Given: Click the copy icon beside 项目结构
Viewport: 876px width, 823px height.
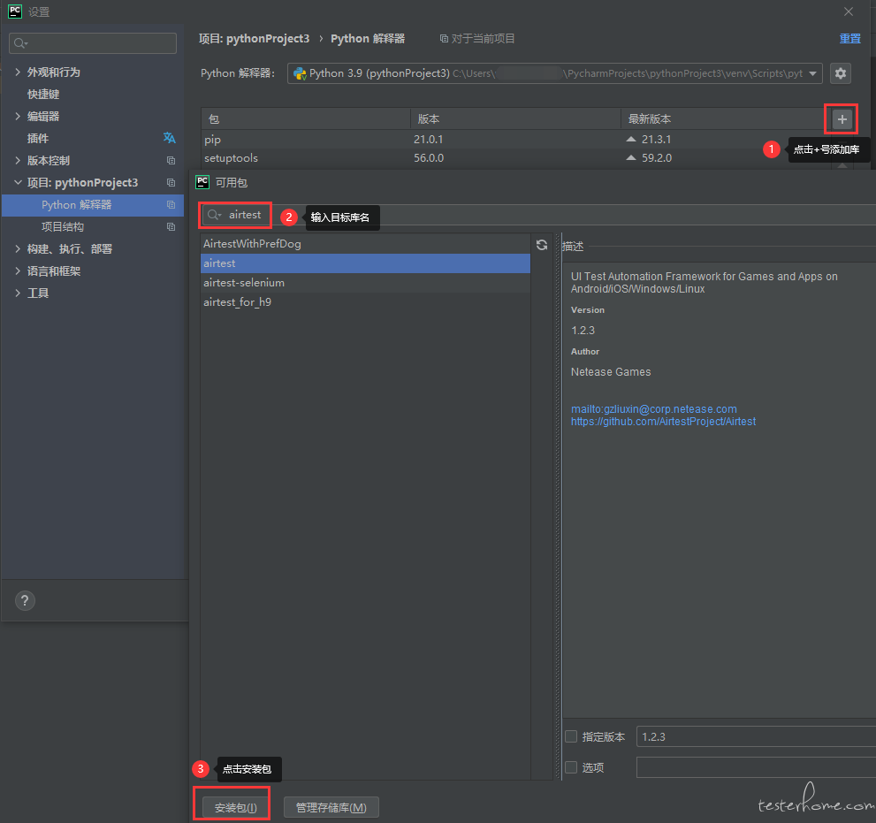Looking at the screenshot, I should (x=171, y=227).
